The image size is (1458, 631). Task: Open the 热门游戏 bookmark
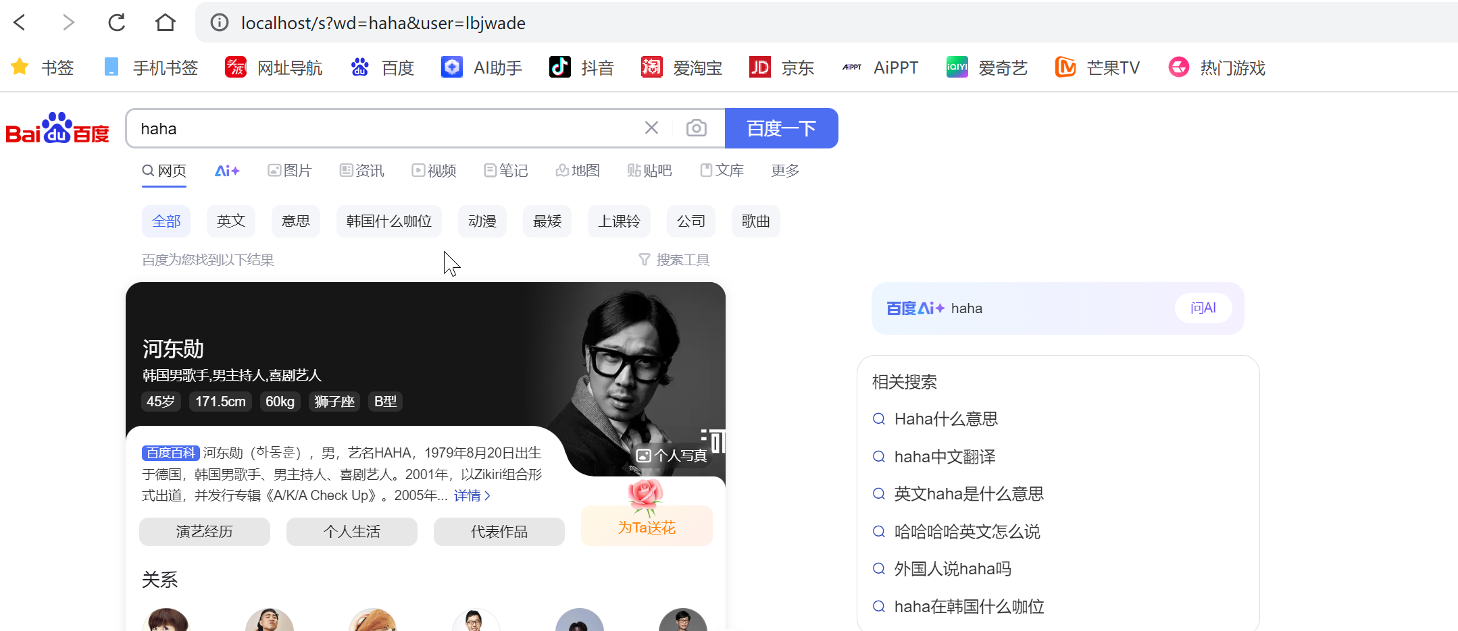(1217, 67)
